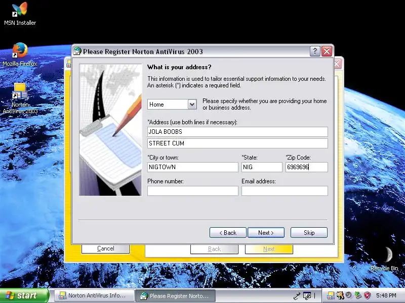This screenshot has height=303, width=405.
Task: Open the Recycle Bin icon
Action: [384, 259]
